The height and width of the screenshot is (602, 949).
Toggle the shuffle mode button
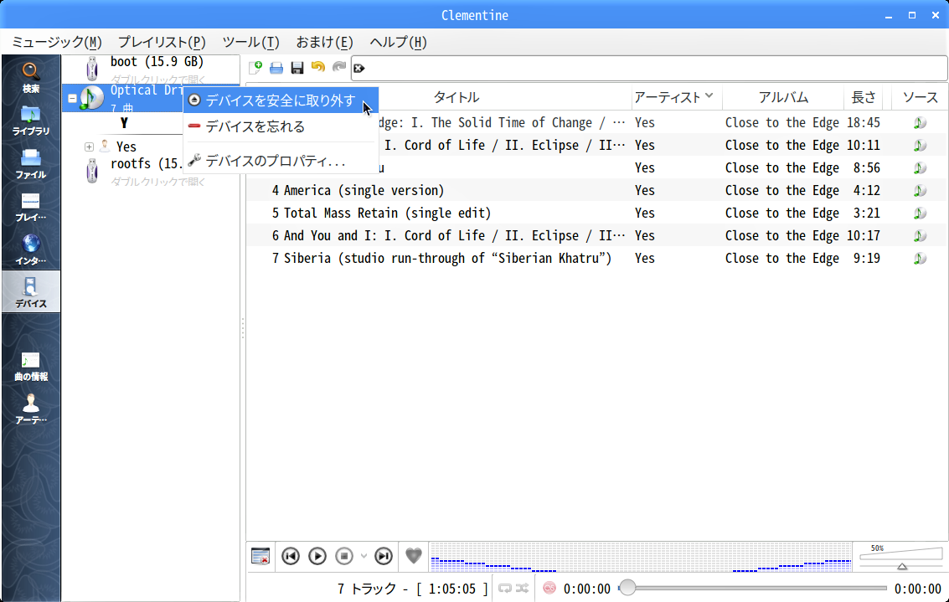[523, 588]
